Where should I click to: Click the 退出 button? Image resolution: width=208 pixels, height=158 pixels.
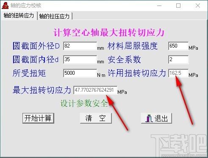[156, 118]
